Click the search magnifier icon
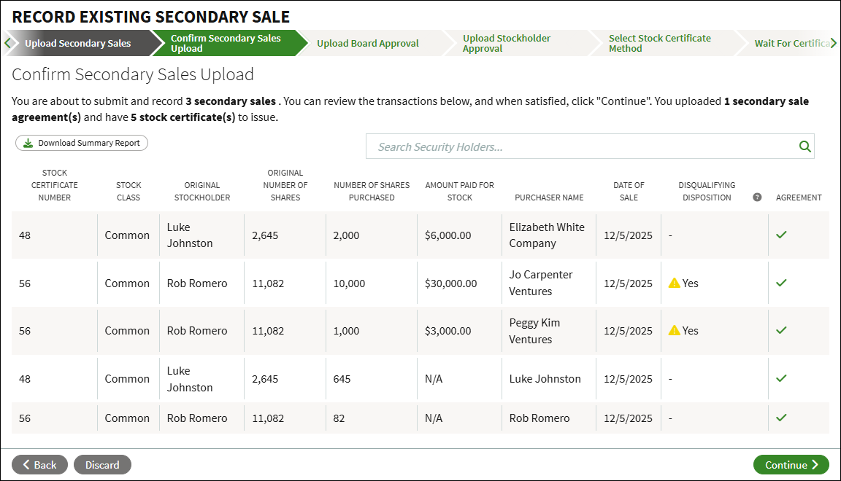 (804, 146)
